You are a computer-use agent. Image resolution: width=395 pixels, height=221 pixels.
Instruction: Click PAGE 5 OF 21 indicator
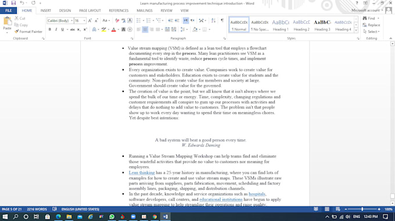tap(12, 209)
